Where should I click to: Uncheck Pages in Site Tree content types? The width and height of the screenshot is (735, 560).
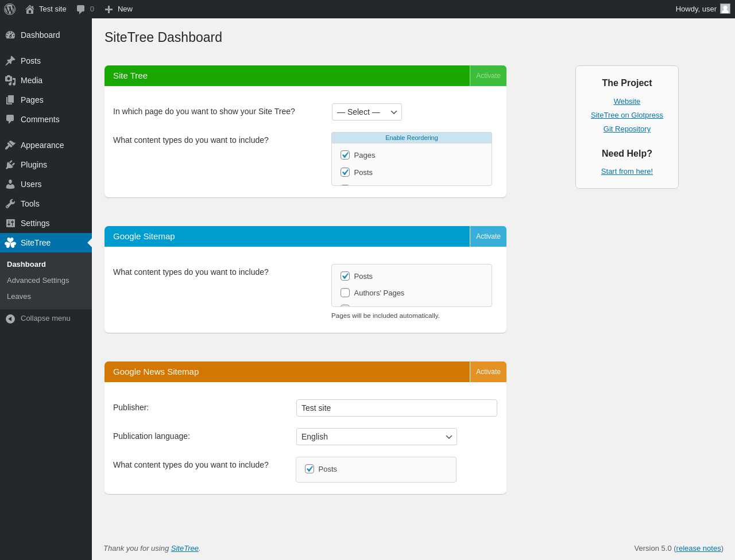click(345, 155)
